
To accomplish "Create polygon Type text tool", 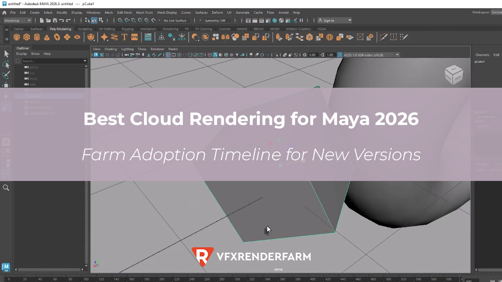I will (124, 37).
